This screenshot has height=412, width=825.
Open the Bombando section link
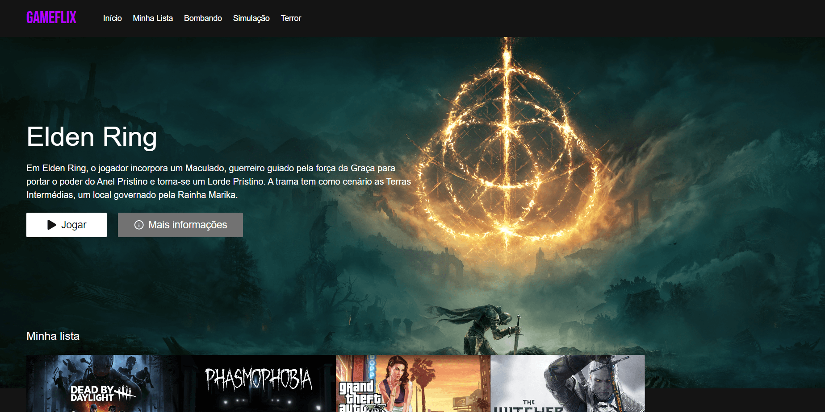(x=203, y=18)
